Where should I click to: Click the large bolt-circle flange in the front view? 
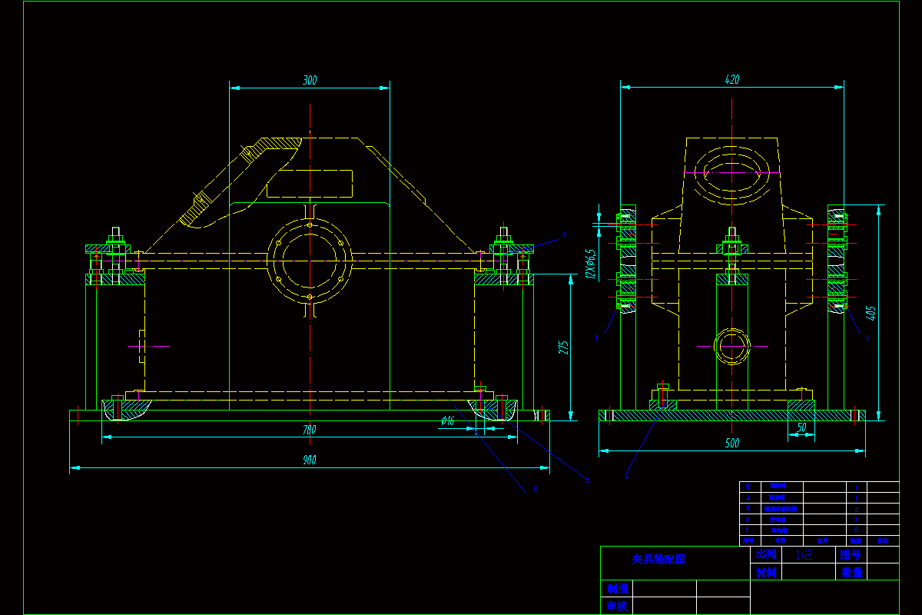coord(310,261)
